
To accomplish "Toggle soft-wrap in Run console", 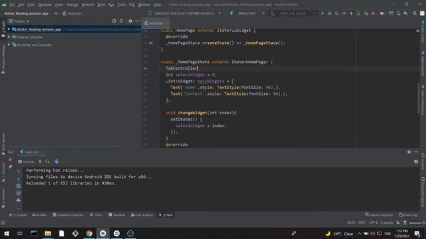I will tap(18, 186).
